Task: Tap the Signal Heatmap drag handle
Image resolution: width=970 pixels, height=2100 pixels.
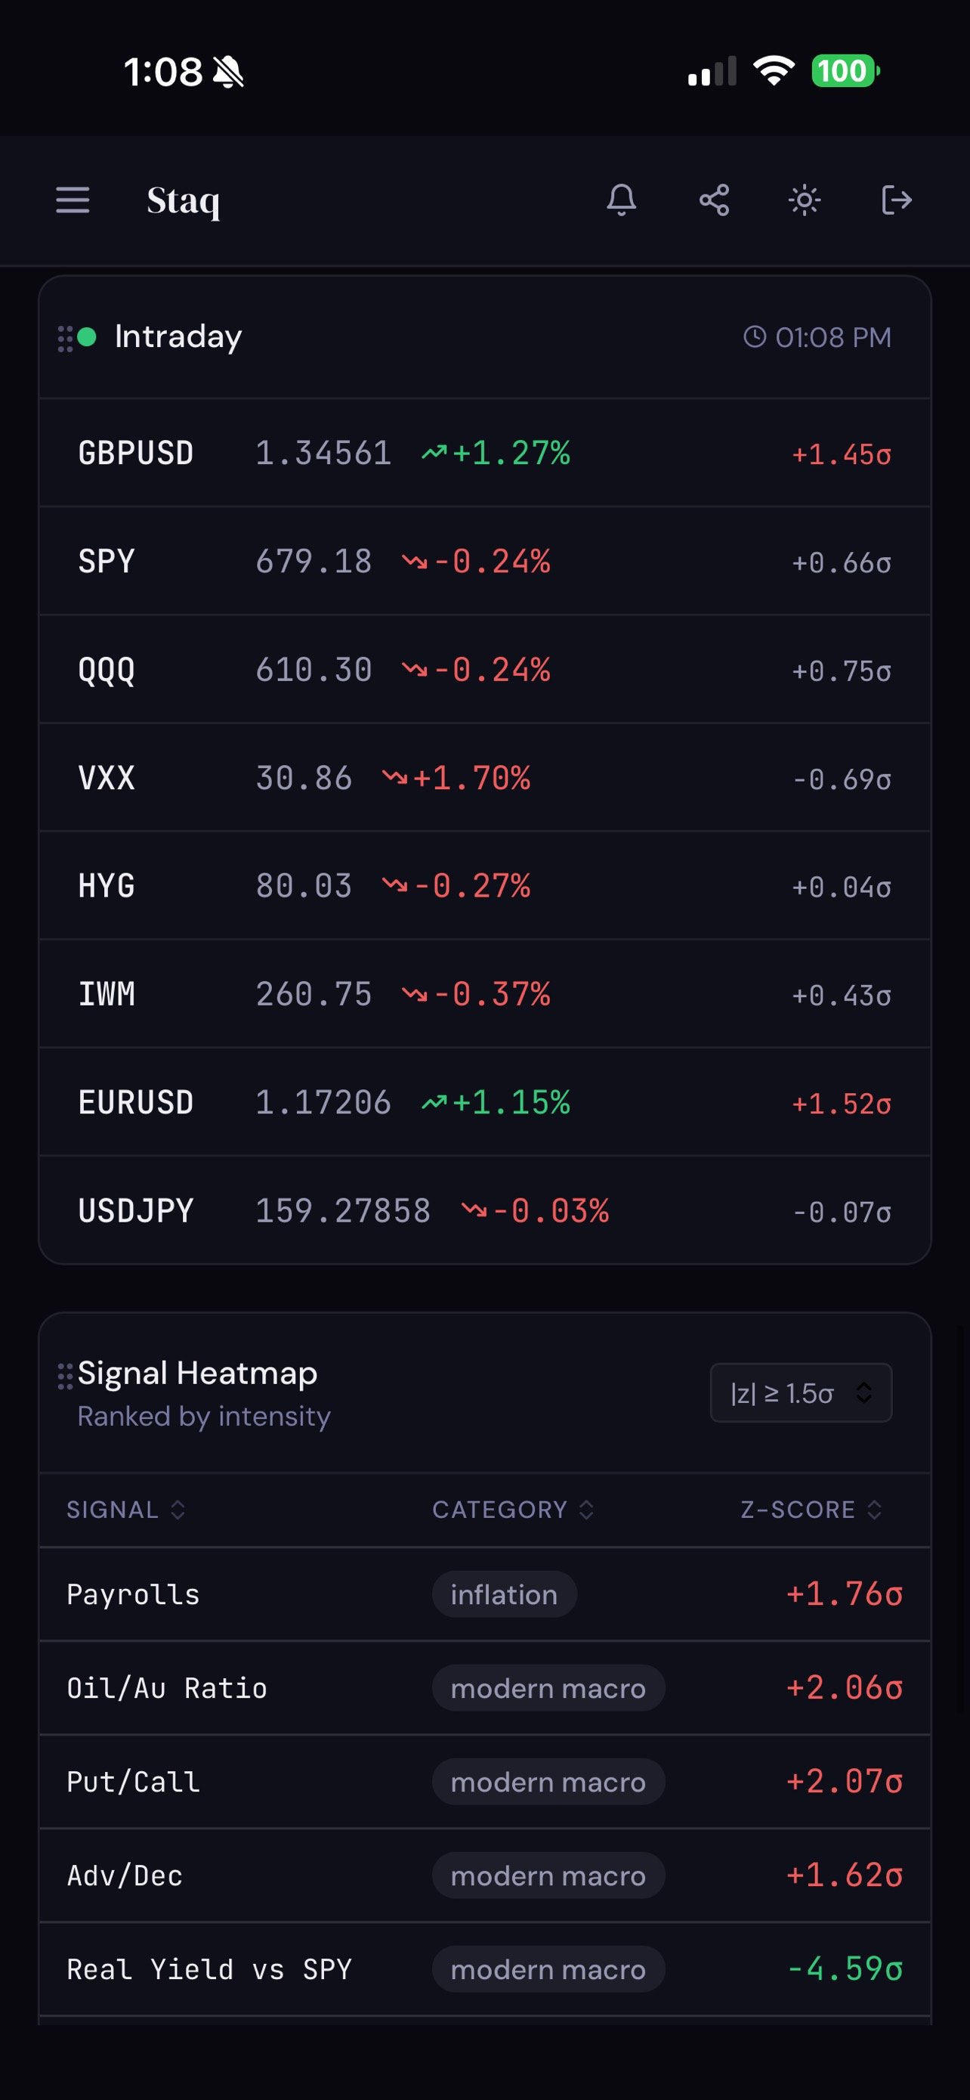Action: point(65,1376)
